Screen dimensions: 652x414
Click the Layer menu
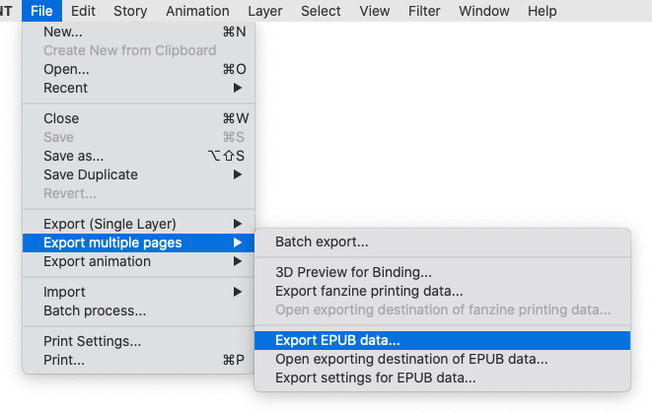[x=264, y=11]
